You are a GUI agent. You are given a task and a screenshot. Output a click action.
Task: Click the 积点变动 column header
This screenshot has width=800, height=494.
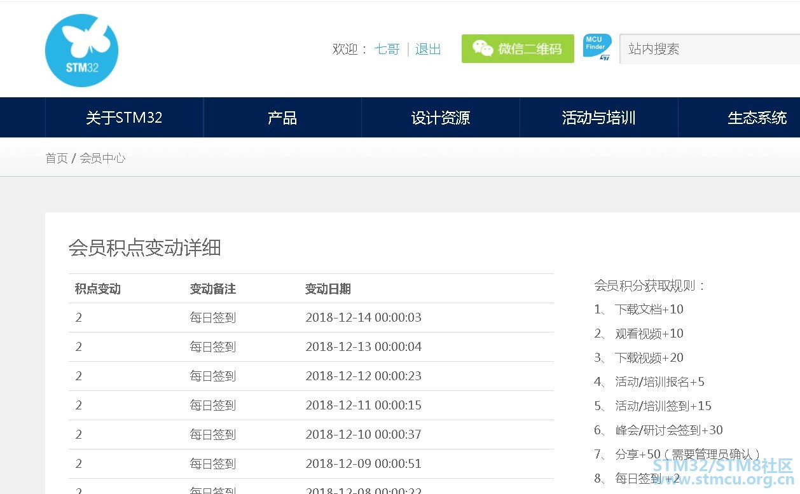98,289
